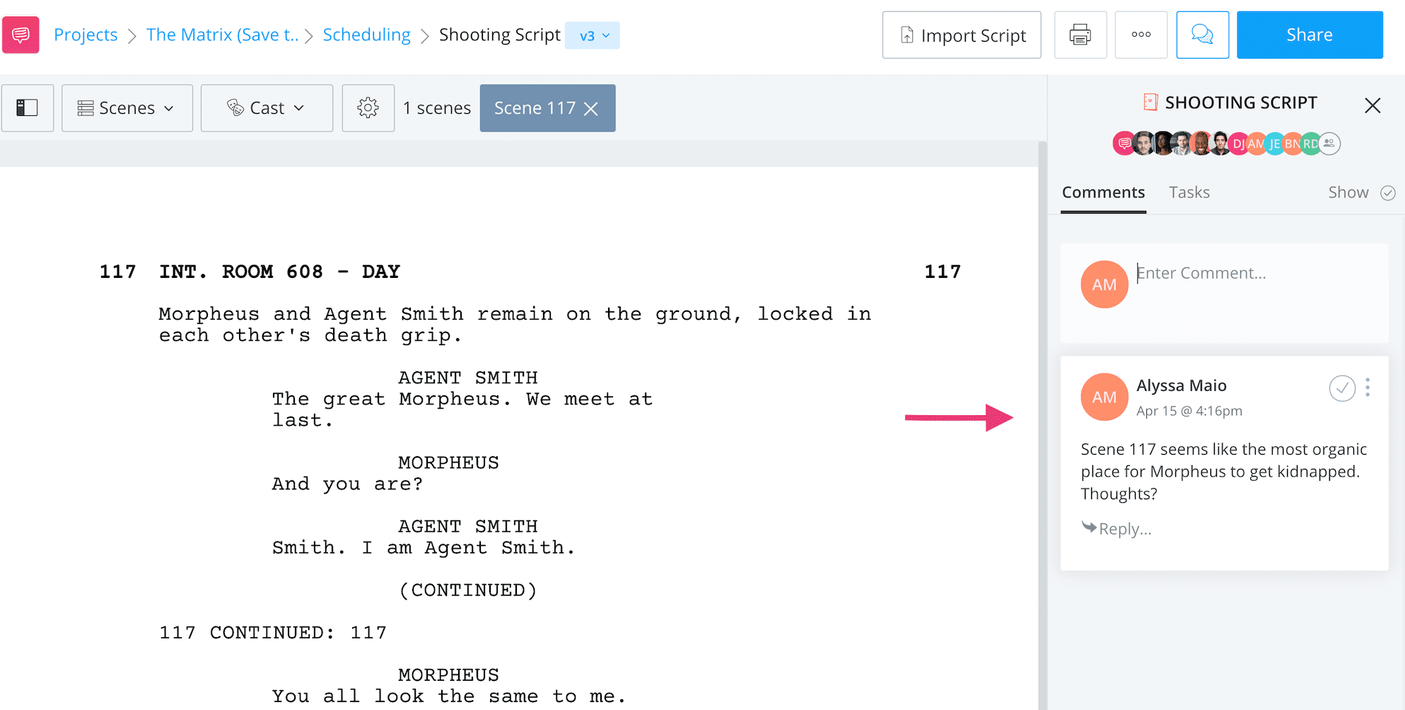The image size is (1405, 710).
Task: Click the 1 scenes count label
Action: [437, 108]
